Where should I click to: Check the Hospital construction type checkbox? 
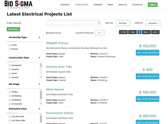10,69
